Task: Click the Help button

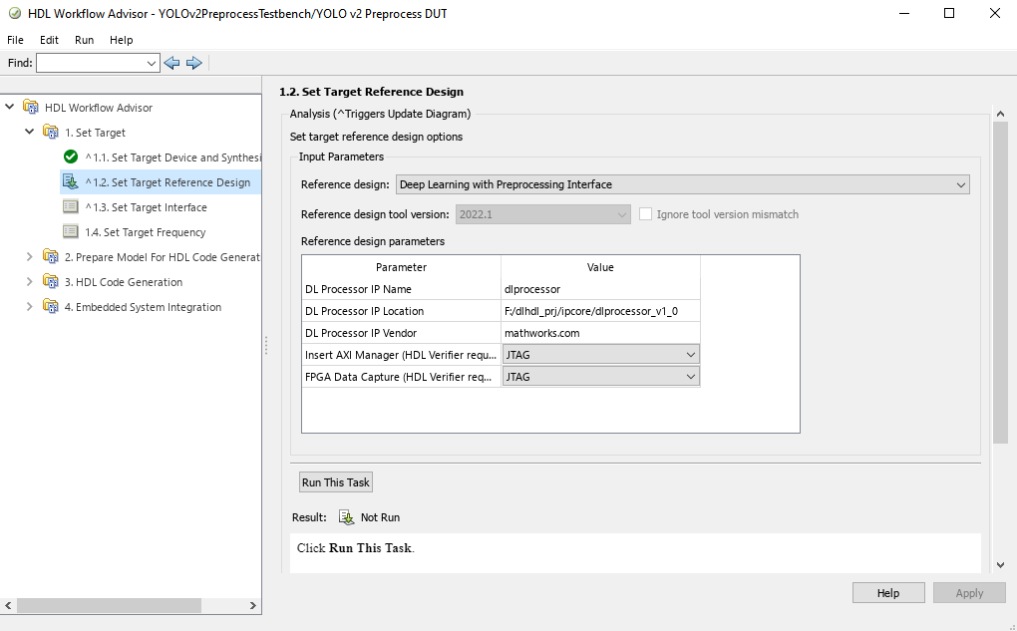Action: pyautogui.click(x=887, y=593)
